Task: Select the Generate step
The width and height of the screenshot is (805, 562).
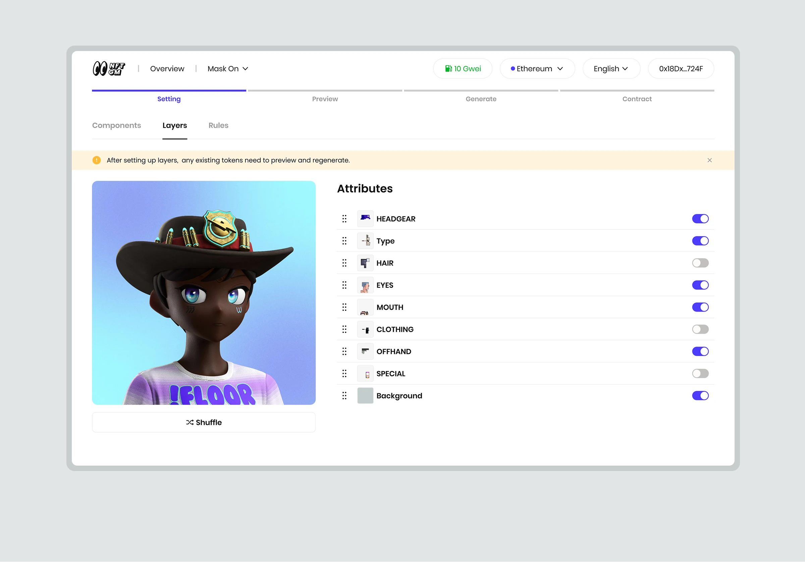Action: pyautogui.click(x=481, y=97)
